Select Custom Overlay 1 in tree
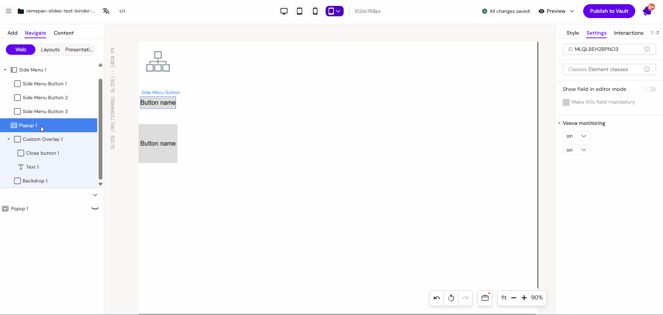 [43, 139]
